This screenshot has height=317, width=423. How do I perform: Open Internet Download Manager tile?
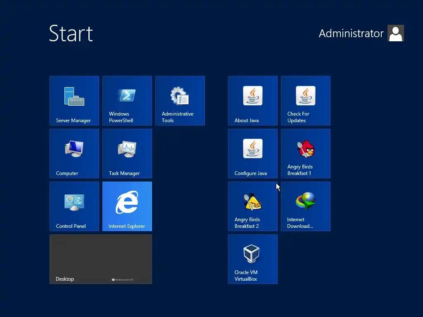click(305, 206)
